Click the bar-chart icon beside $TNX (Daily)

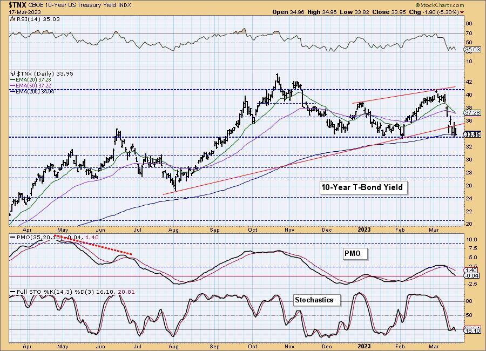click(x=13, y=74)
